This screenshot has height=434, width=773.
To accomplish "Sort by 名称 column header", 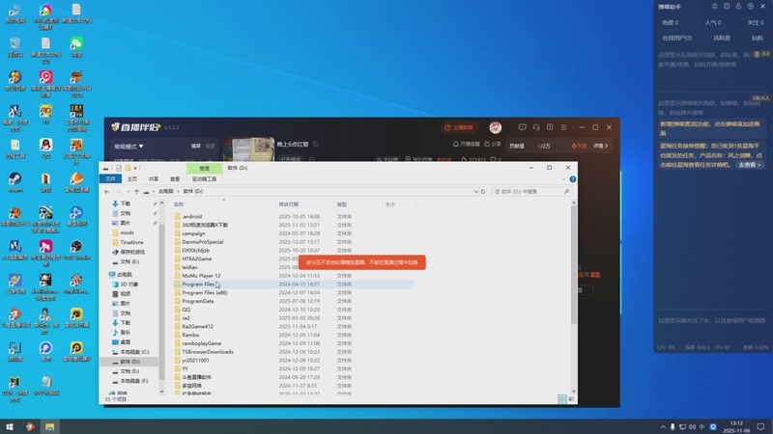I will tap(179, 204).
